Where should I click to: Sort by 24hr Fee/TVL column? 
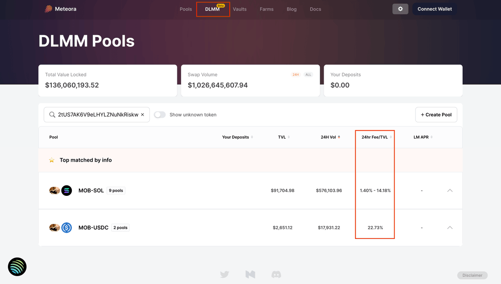click(x=377, y=137)
